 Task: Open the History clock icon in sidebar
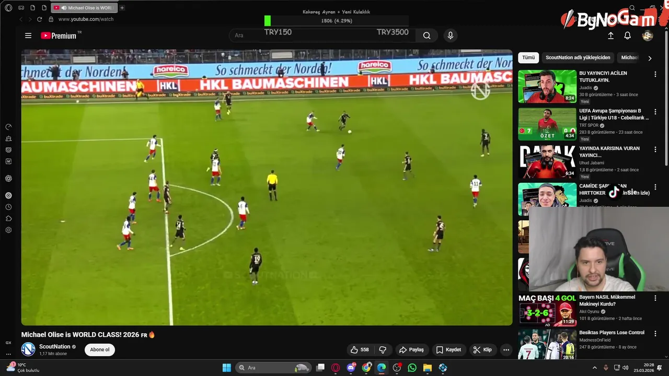coord(8,207)
